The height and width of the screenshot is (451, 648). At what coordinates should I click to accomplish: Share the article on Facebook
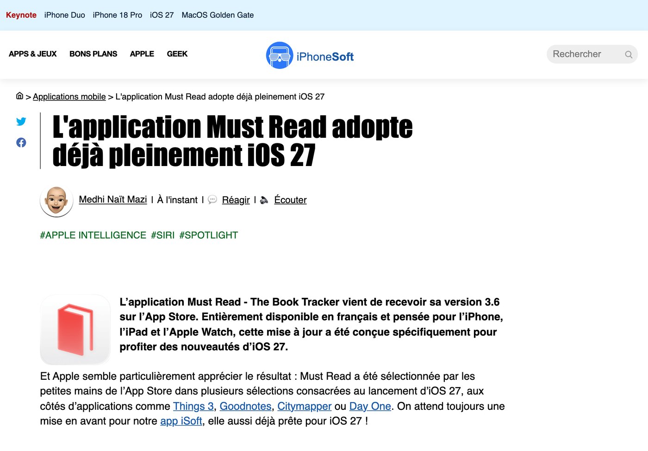[21, 142]
